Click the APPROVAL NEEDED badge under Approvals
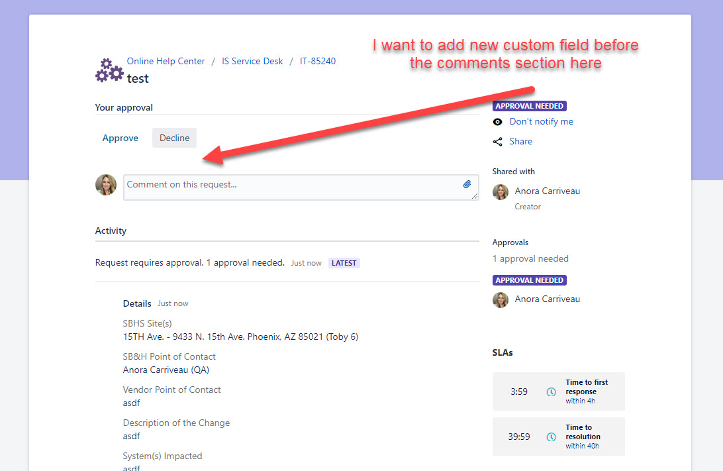The height and width of the screenshot is (471, 723). 530,280
